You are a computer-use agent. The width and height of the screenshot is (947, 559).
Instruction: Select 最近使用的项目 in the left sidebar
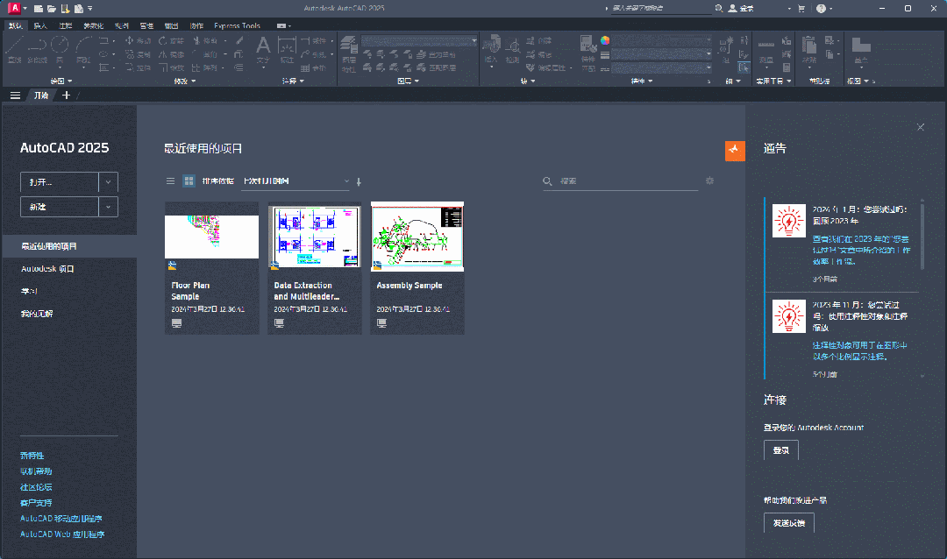pyautogui.click(x=69, y=246)
